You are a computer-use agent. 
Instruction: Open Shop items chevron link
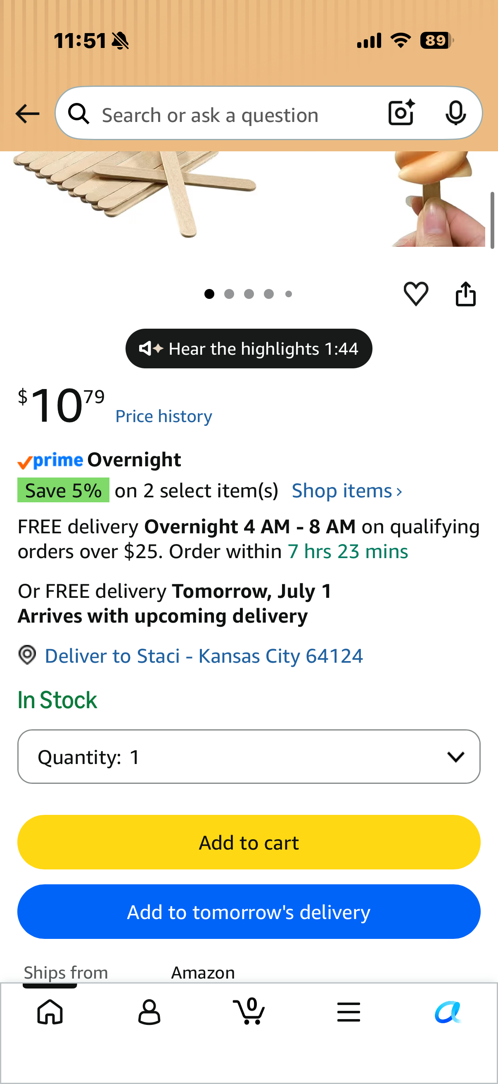(347, 491)
